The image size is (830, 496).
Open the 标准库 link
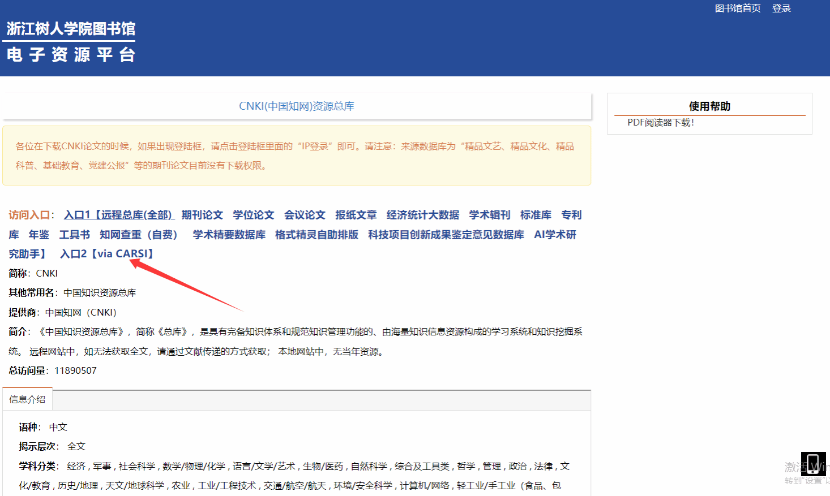[536, 215]
